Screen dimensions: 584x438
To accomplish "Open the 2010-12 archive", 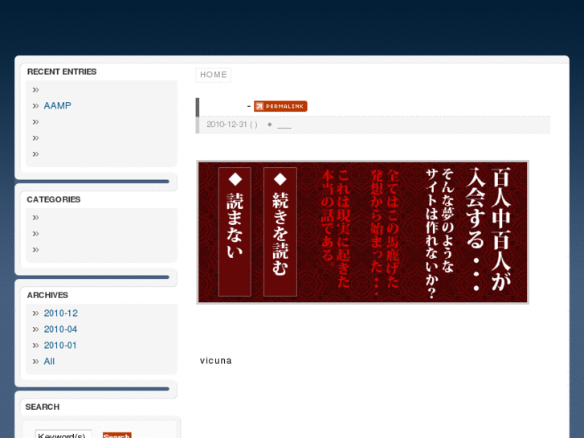I will [61, 313].
